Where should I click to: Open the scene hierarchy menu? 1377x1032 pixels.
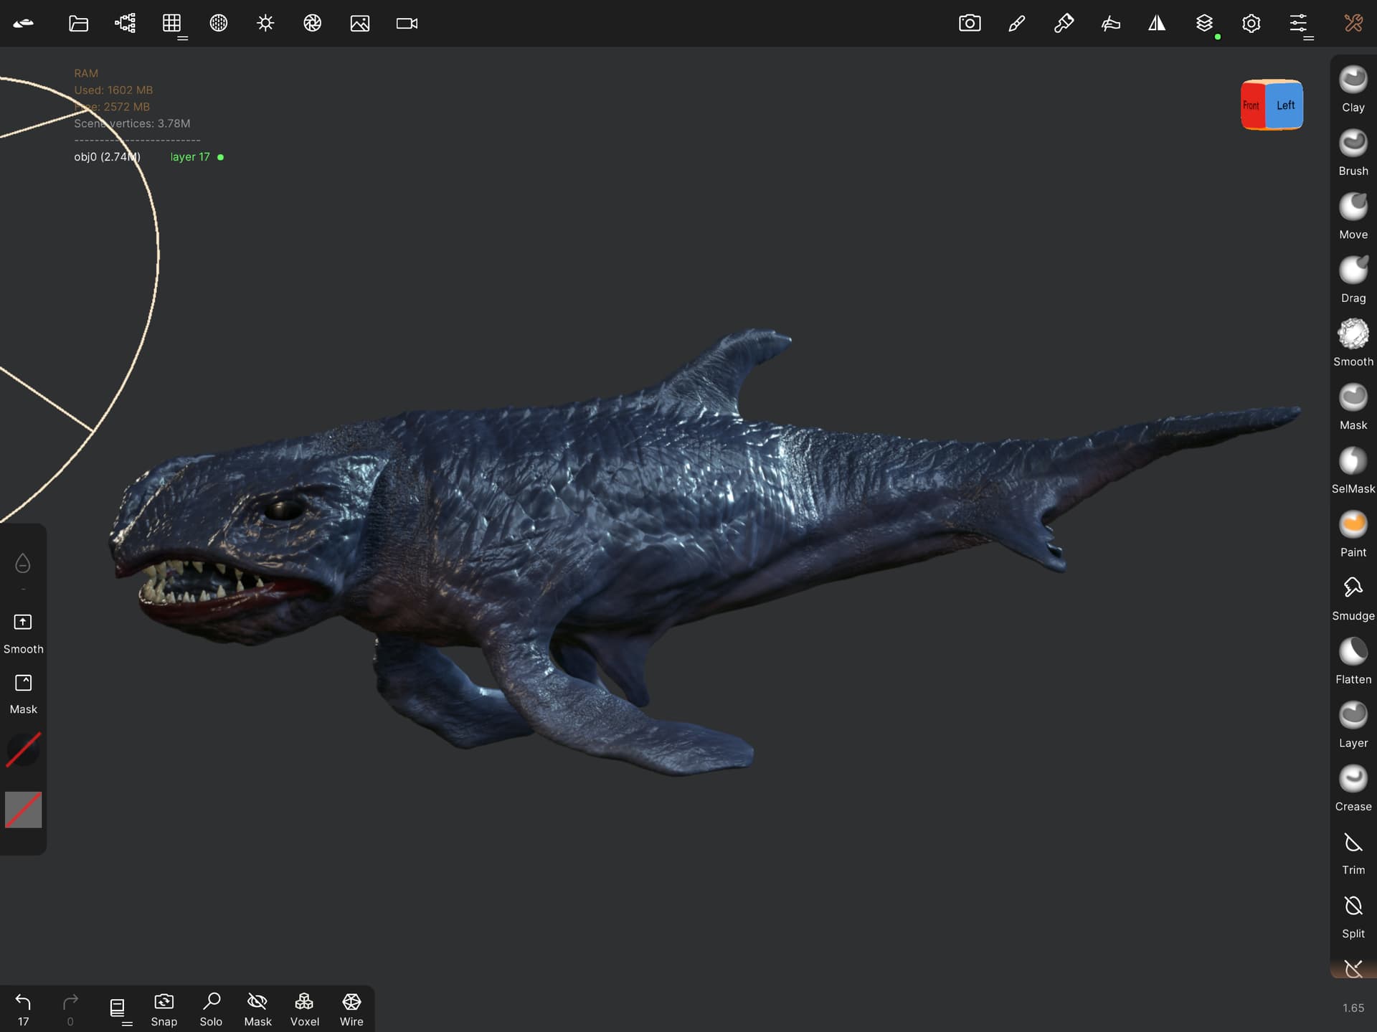[125, 24]
